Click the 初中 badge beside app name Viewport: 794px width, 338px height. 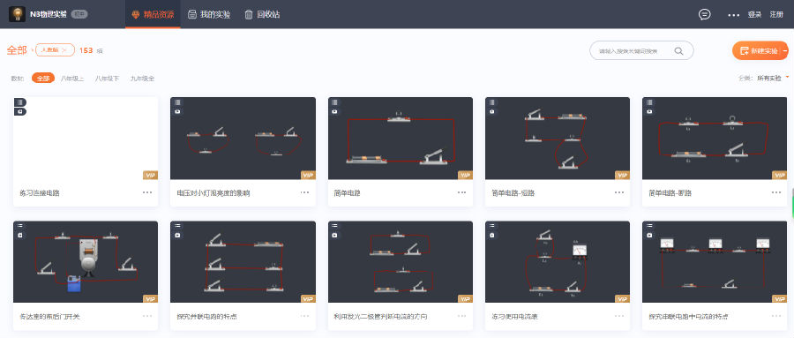79,15
